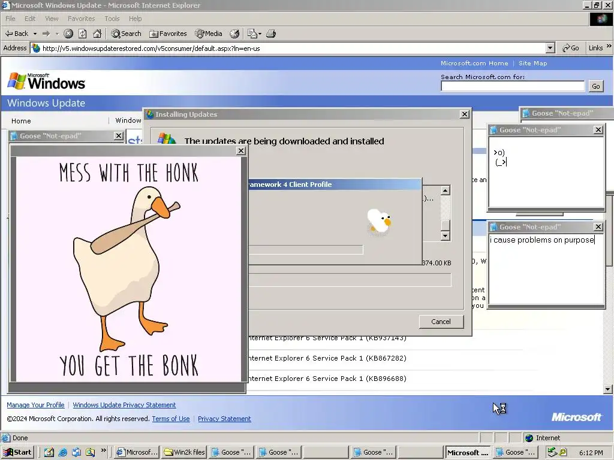Expand the Mail button dropdown arrow
This screenshot has height=460, width=614.
260,34
